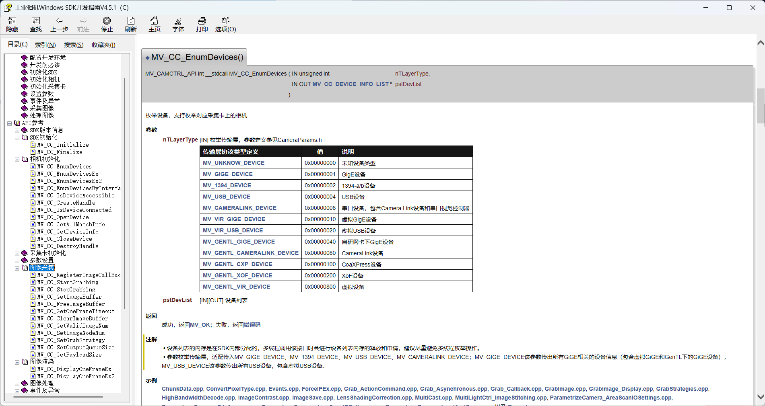Click the page icon beside MV_CC_DisplayOneFrameEx
This screenshot has width=765, height=406.
[x=33, y=369]
